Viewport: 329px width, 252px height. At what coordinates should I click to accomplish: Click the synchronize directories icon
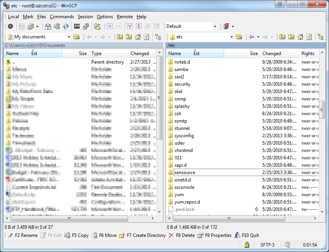click(x=57, y=26)
